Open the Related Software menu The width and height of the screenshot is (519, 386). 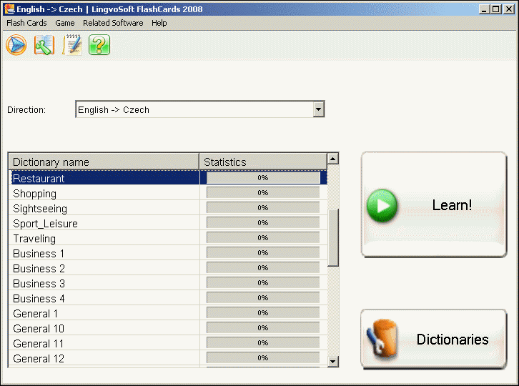113,23
